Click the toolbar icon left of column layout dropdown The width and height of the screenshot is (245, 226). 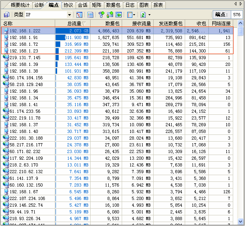tap(118, 15)
